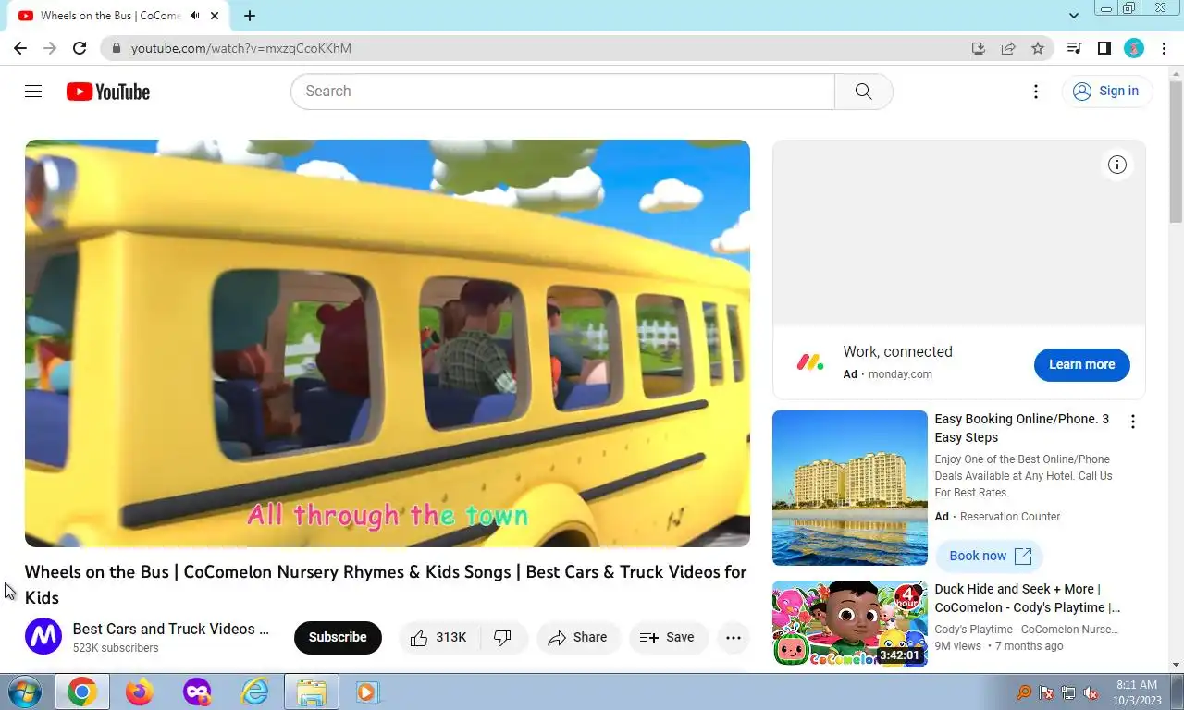Like the video with 313K thumbs up

pyautogui.click(x=439, y=637)
